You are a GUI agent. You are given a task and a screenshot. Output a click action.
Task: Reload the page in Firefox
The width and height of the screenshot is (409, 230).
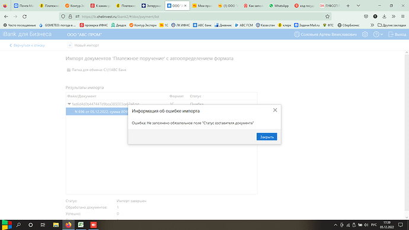[x=24, y=17]
